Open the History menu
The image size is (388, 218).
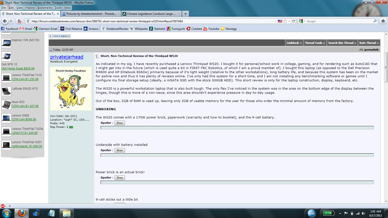(30, 8)
